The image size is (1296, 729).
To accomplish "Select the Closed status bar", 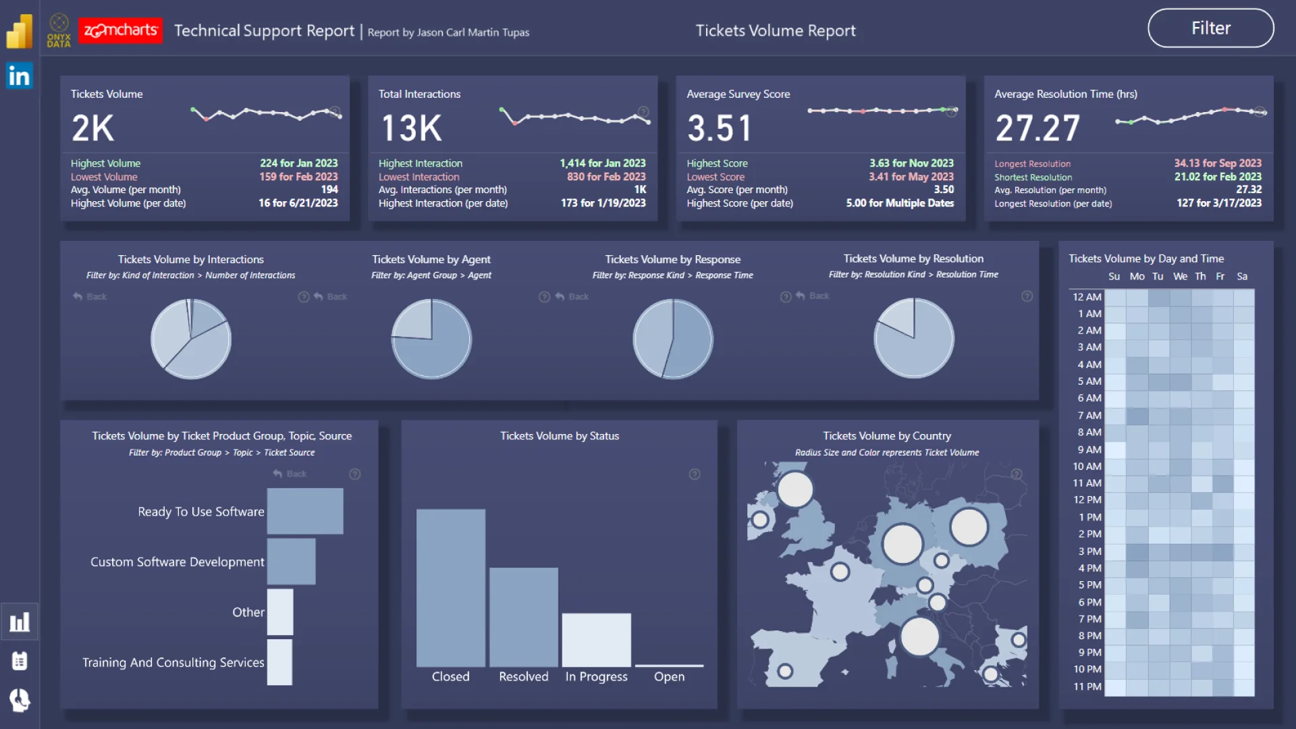I will [x=451, y=588].
